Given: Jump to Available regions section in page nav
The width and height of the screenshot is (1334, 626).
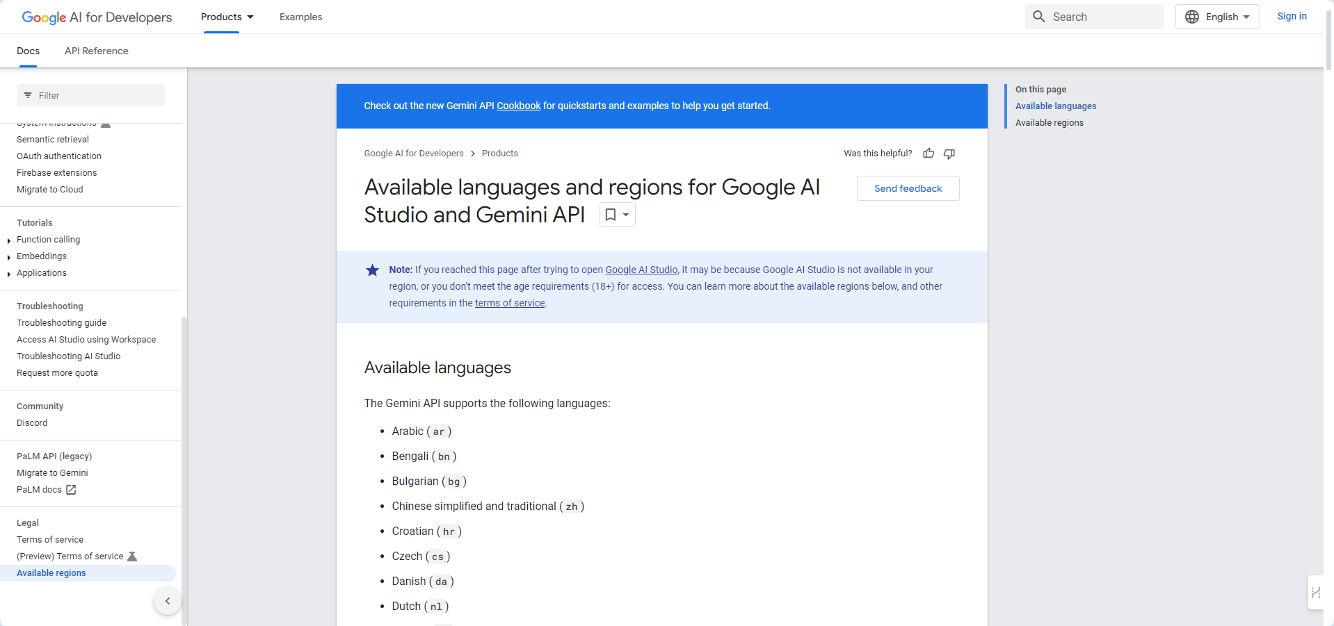Looking at the screenshot, I should [x=1050, y=123].
